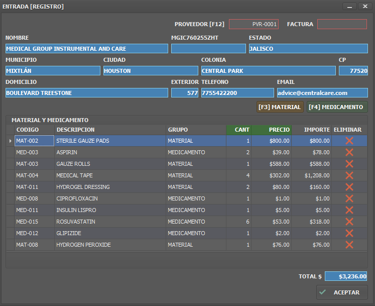The height and width of the screenshot is (306, 375).
Task: Select the EMAIL field with advice@centralcare.com
Action: [322, 93]
